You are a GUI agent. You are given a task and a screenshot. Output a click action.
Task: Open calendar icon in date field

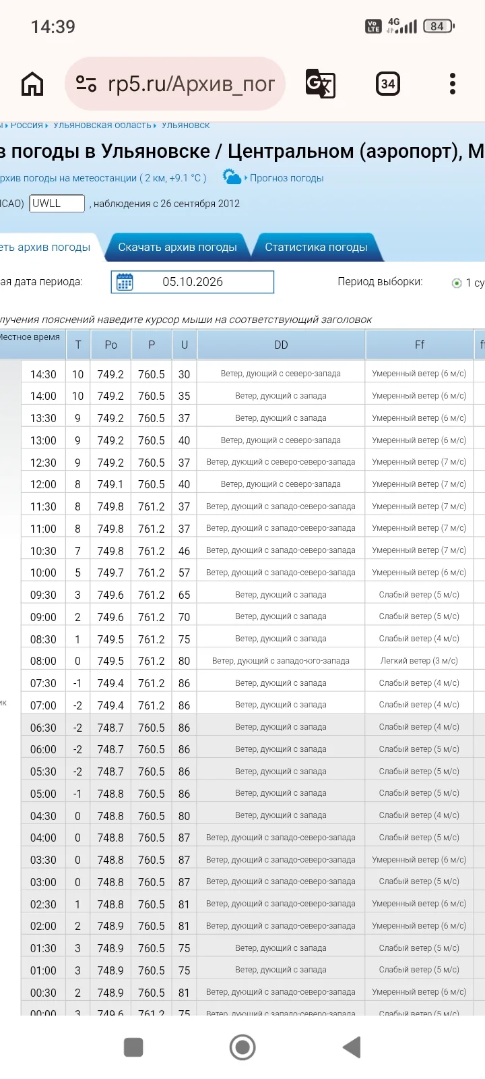click(125, 282)
